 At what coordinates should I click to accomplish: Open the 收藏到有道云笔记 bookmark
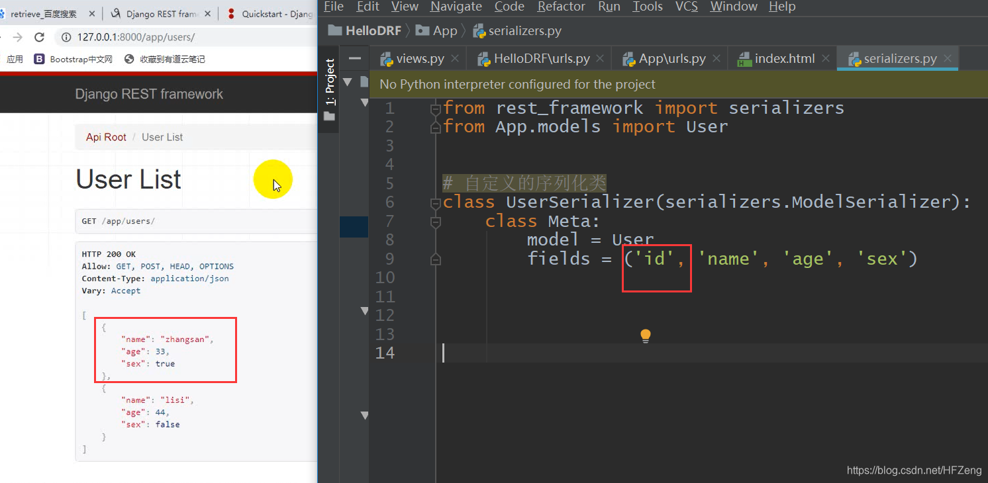(165, 59)
